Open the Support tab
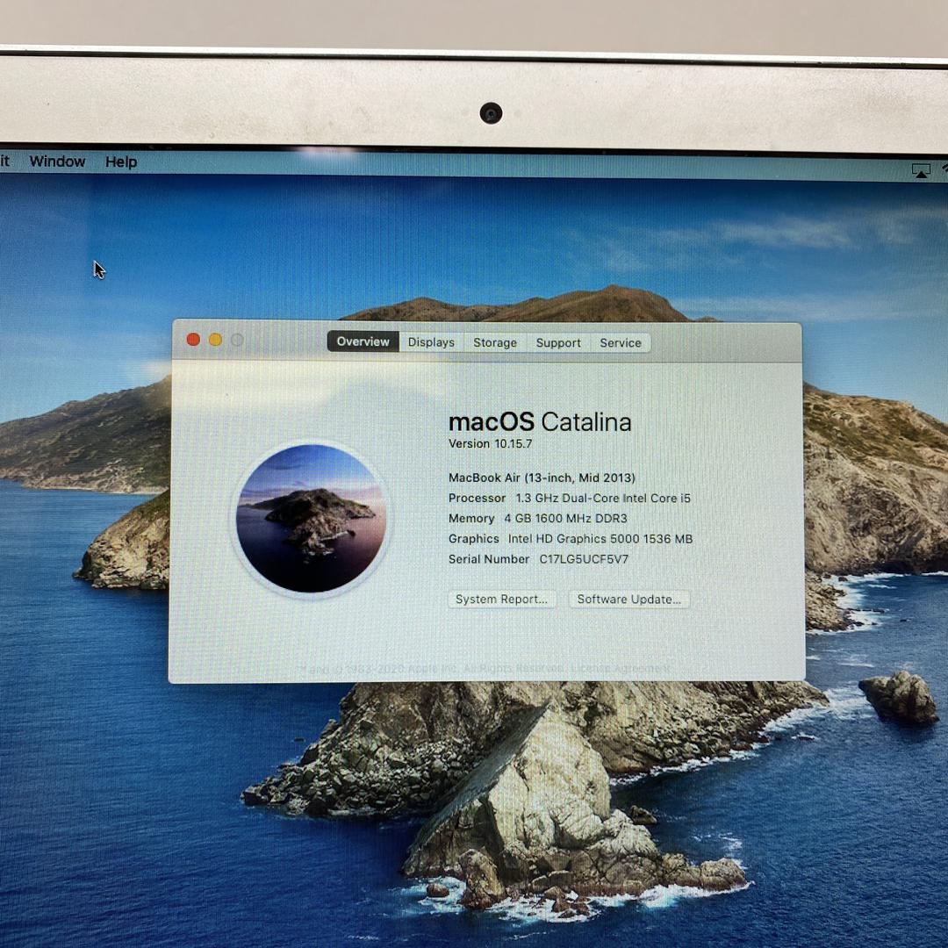 point(558,343)
